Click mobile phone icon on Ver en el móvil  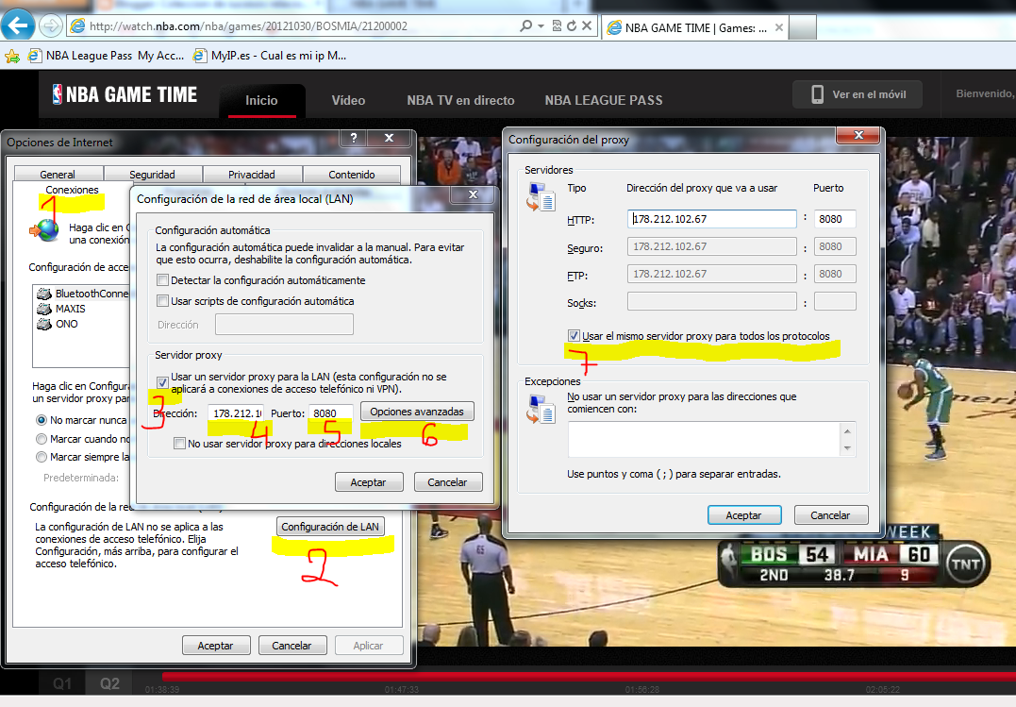(x=818, y=94)
